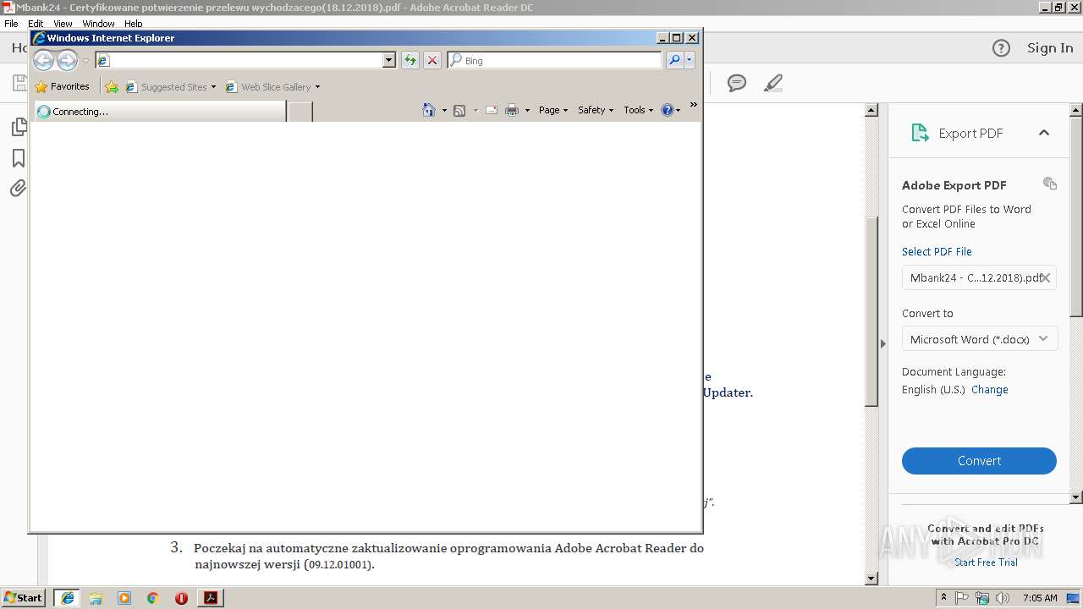Viewport: 1083px width, 609px height.
Task: Open the Window menu in Acrobat Reader
Action: (x=98, y=24)
